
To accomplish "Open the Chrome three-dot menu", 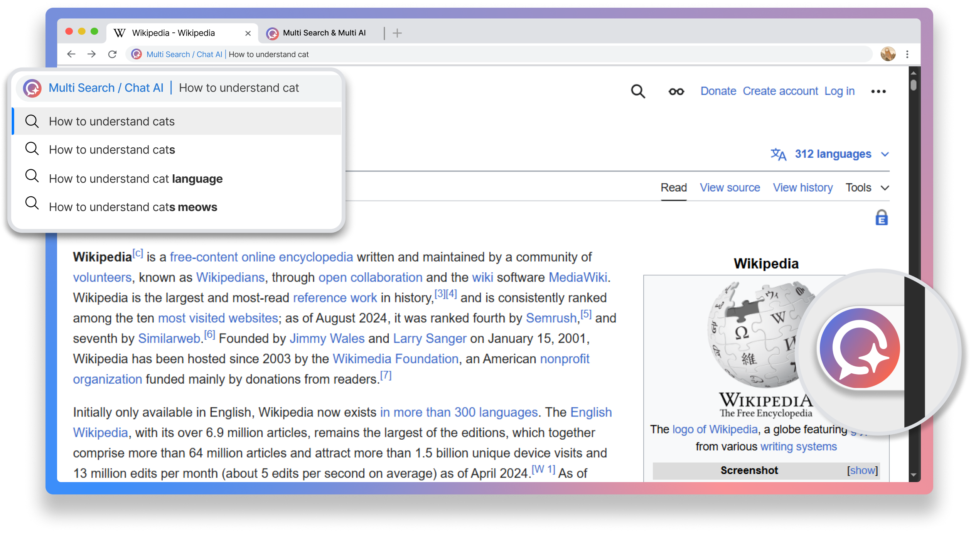I will point(907,54).
